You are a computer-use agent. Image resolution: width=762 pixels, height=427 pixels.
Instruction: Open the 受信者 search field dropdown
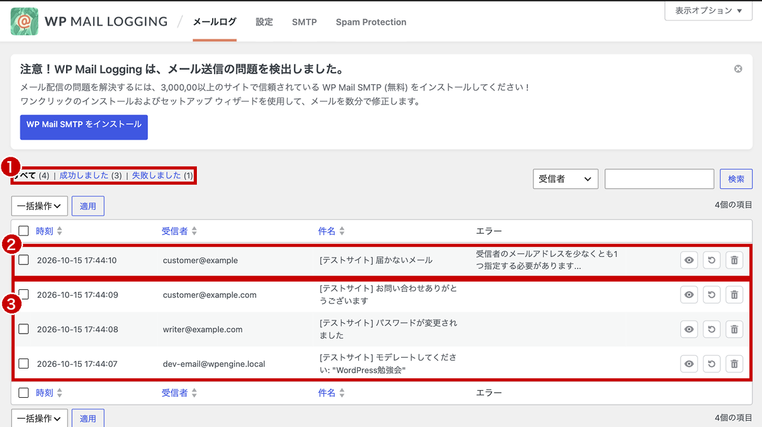tap(566, 179)
